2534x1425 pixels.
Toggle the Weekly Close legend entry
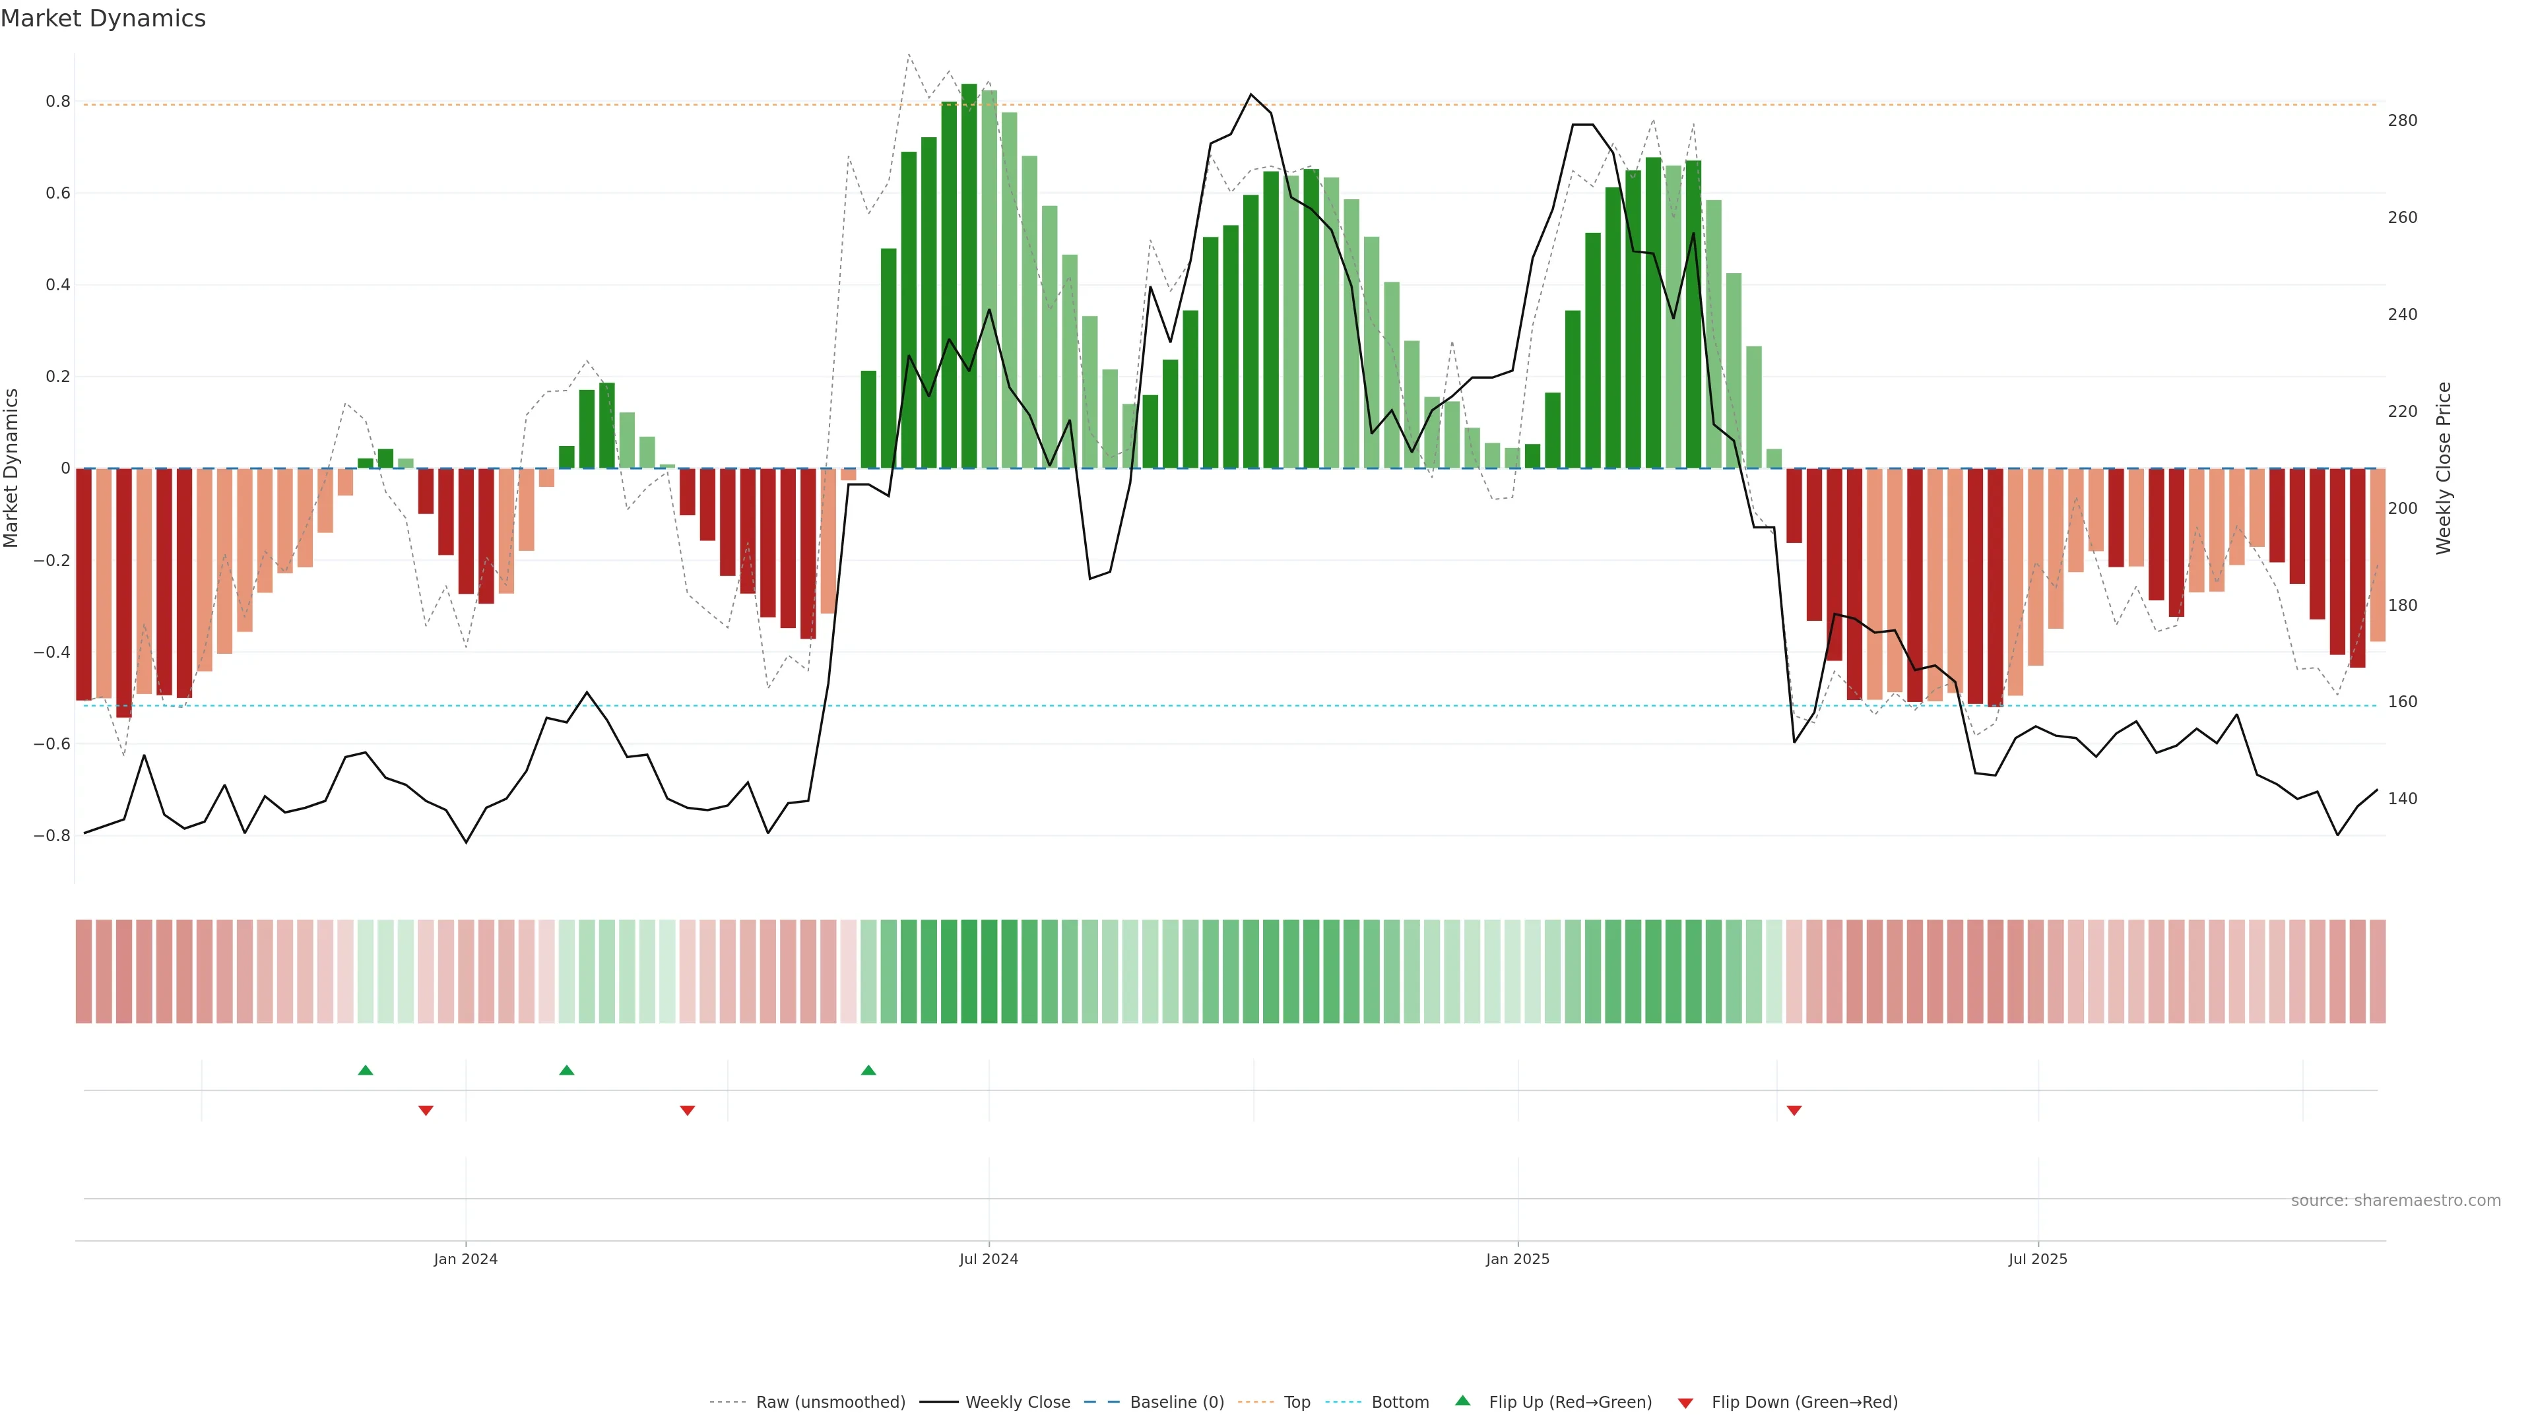click(x=1017, y=1403)
